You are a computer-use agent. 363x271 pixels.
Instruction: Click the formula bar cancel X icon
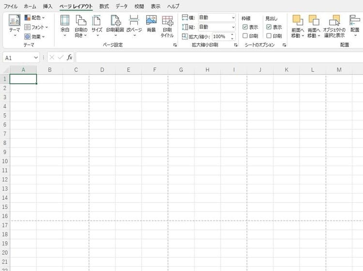(x=52, y=58)
